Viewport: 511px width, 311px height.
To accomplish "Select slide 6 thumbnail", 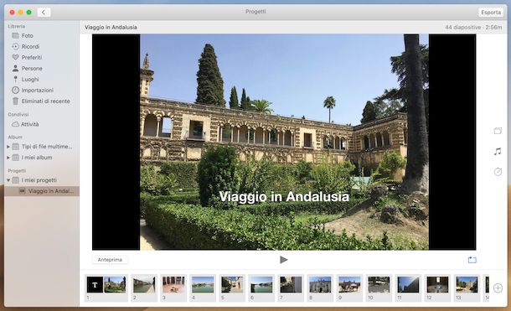I will (x=261, y=285).
